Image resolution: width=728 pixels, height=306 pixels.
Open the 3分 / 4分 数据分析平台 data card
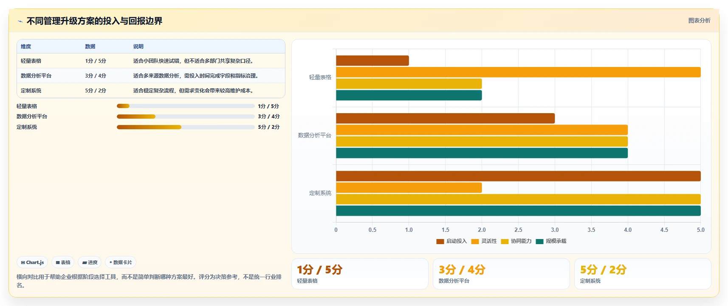pos(501,274)
